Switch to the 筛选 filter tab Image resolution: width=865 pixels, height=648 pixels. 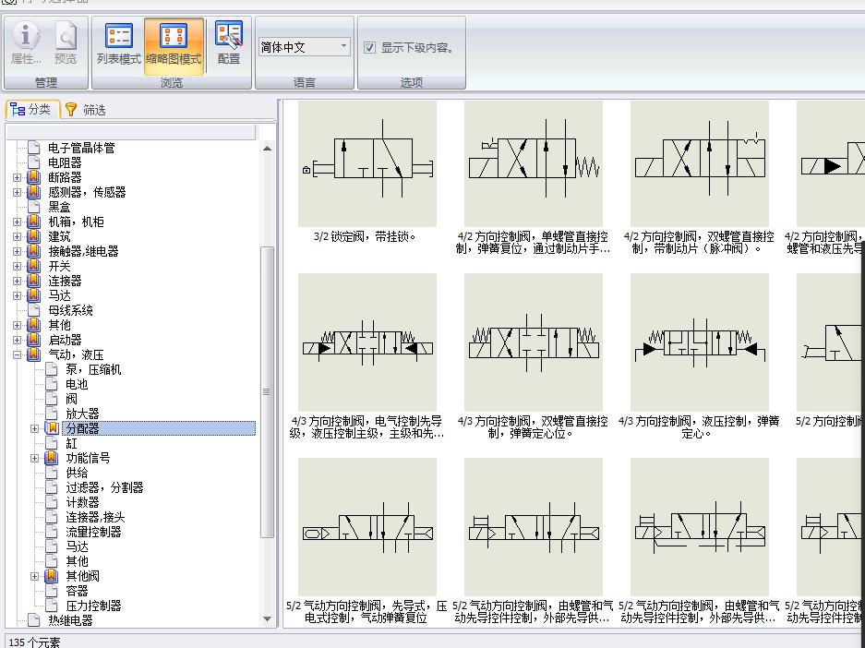coord(86,110)
